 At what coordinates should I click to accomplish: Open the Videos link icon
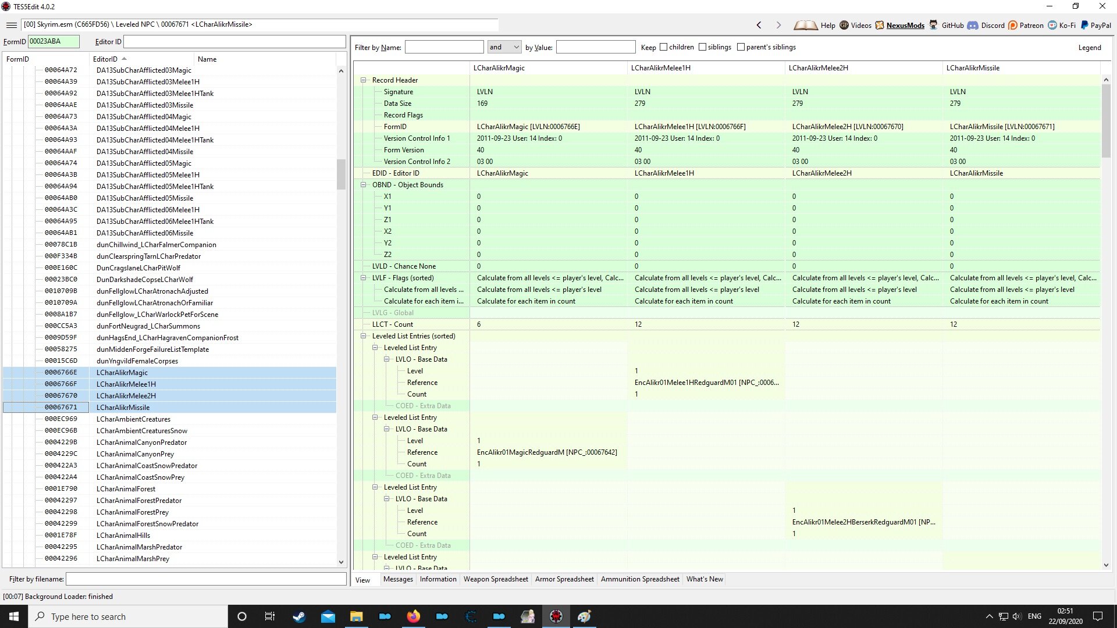(x=844, y=25)
